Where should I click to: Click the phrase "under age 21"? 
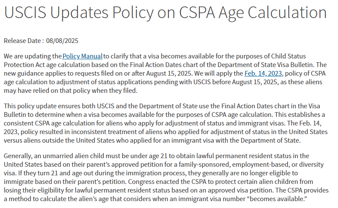(x=141, y=156)
